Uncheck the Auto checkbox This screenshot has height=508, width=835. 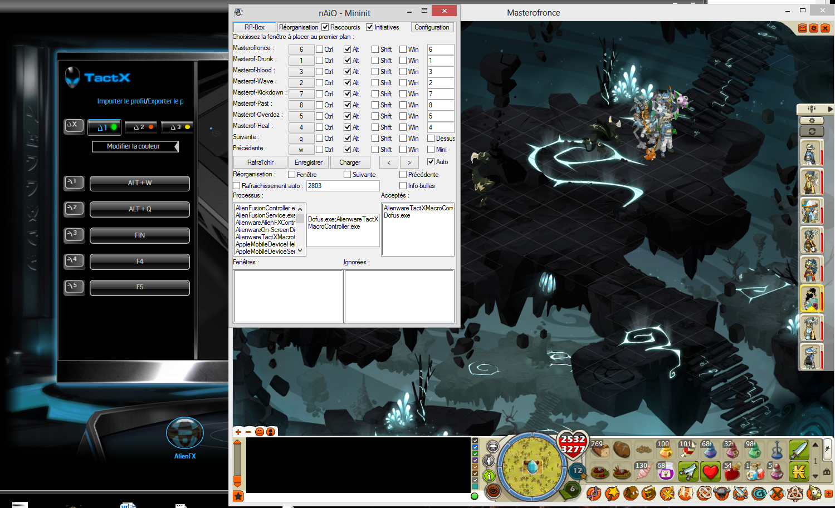pyautogui.click(x=431, y=162)
